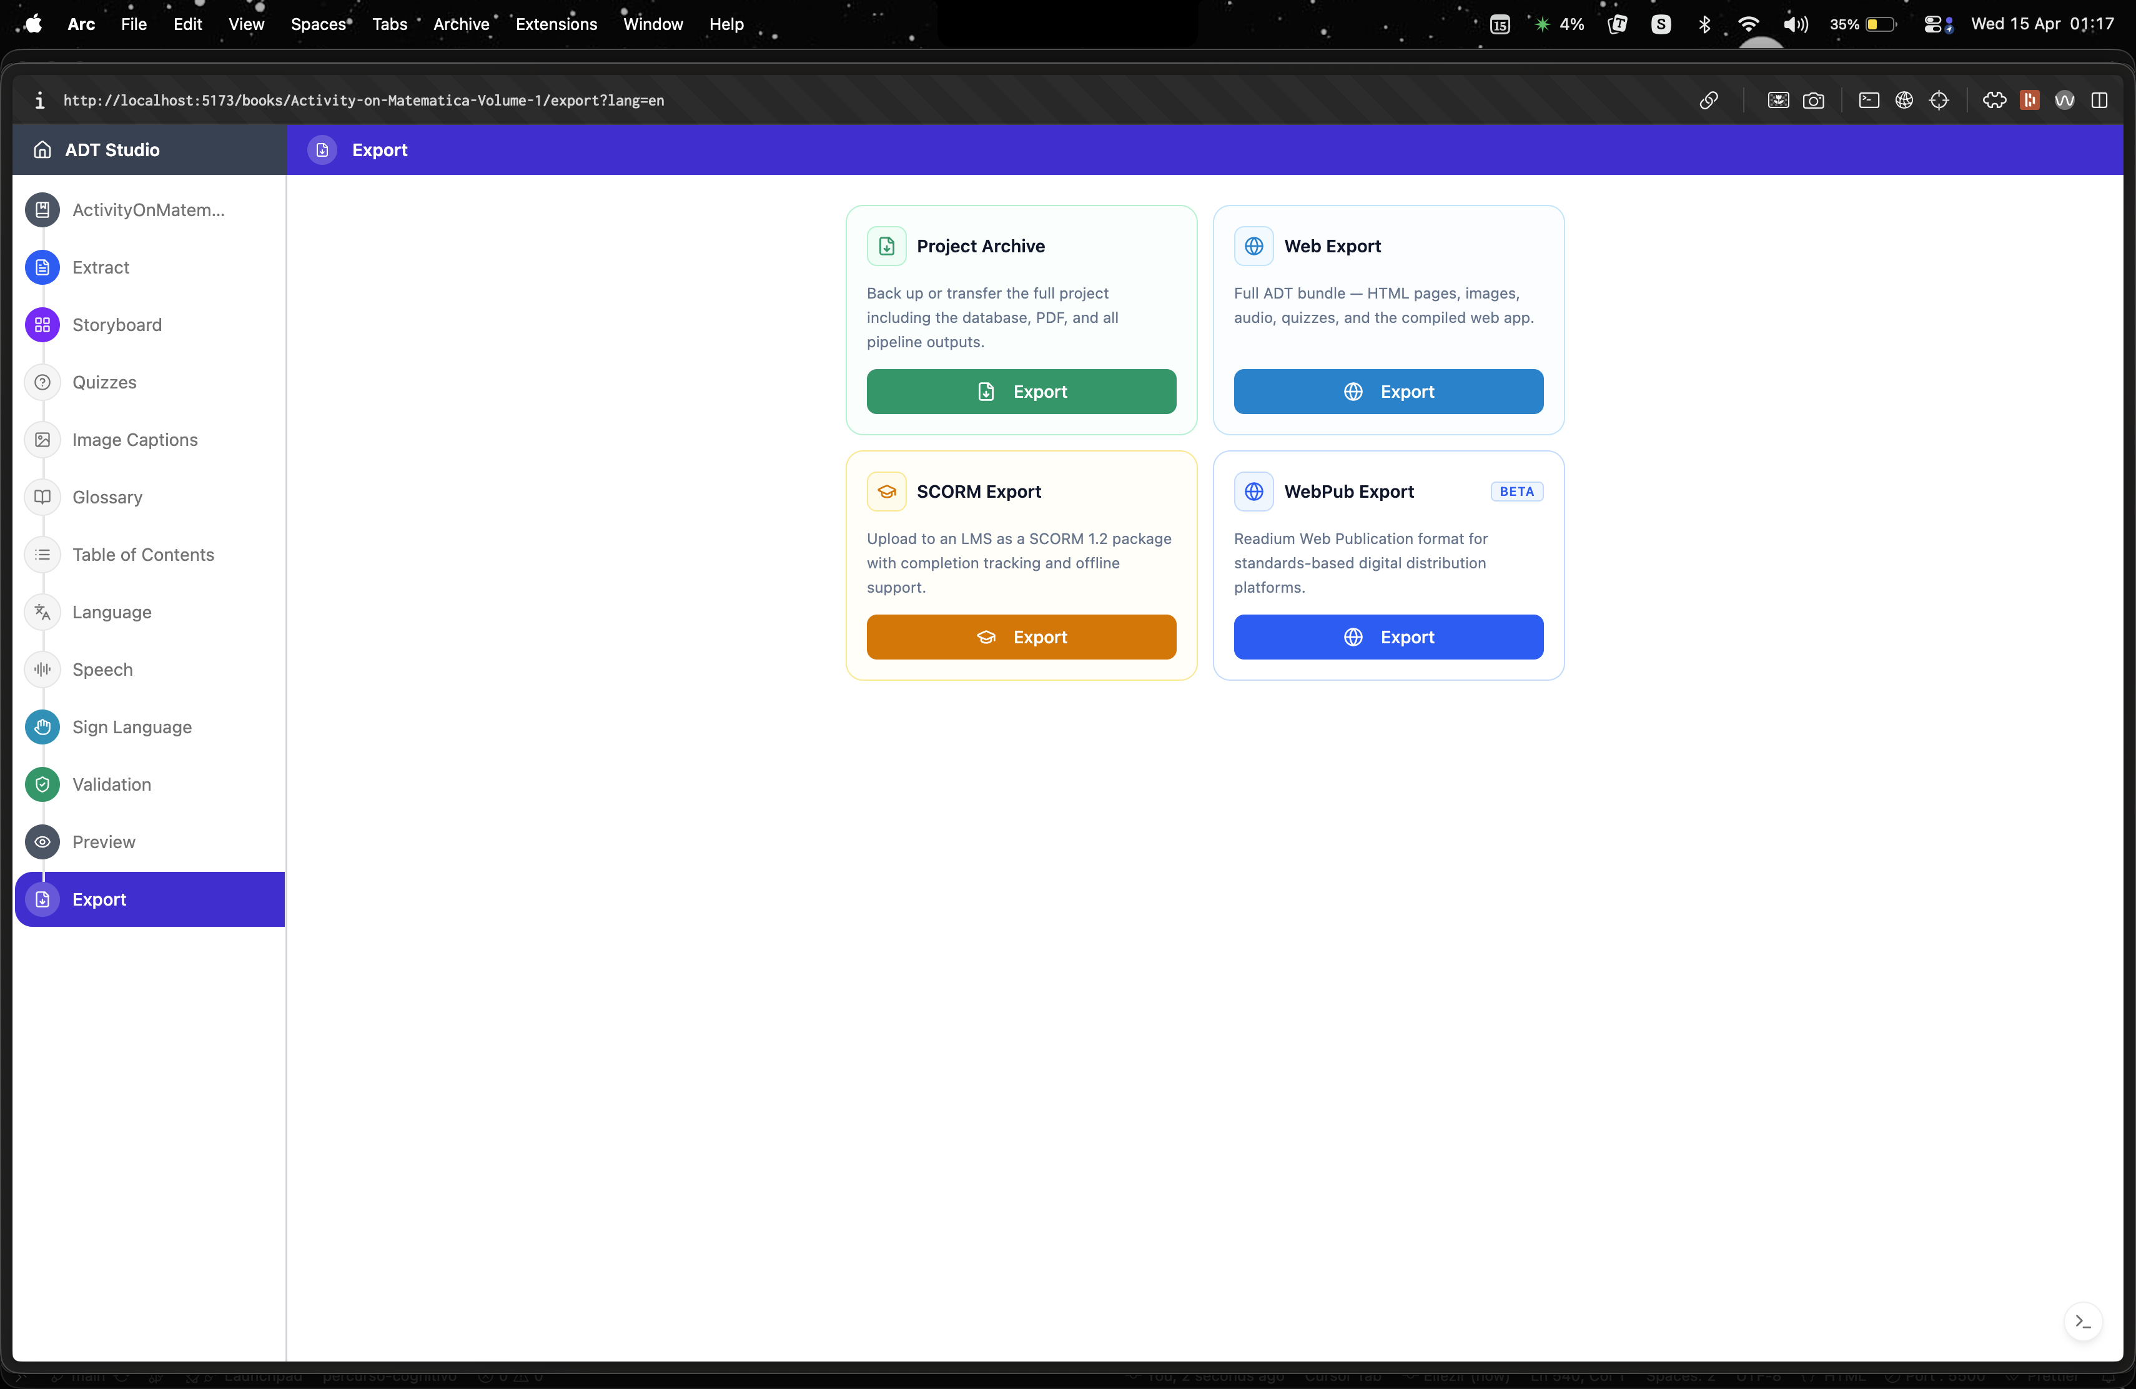Open the Spaces menu in menu bar
The height and width of the screenshot is (1389, 2136).
click(319, 24)
